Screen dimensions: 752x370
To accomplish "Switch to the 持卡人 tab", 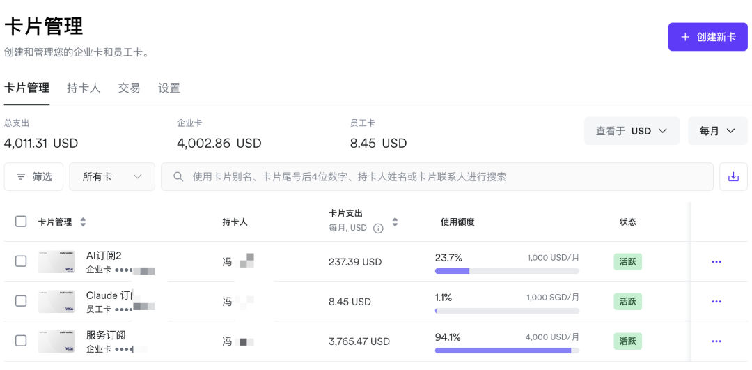I will pos(84,88).
